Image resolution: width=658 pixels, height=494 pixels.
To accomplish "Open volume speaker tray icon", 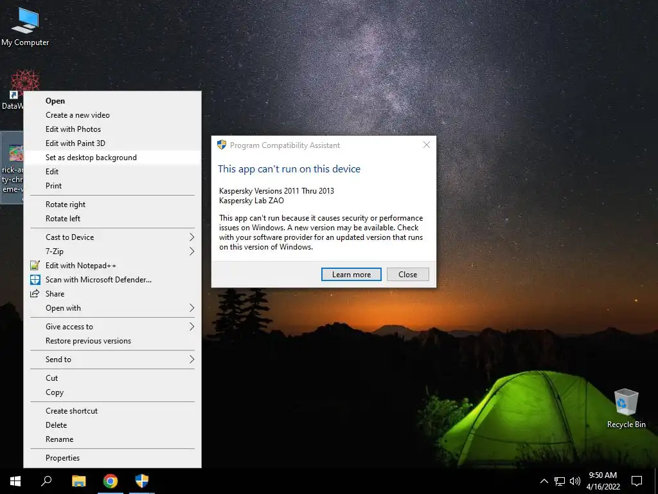I will [575, 481].
